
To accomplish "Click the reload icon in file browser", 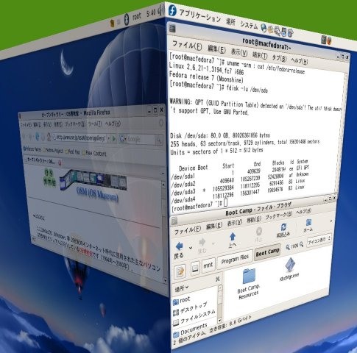I will pyautogui.click(x=283, y=227).
